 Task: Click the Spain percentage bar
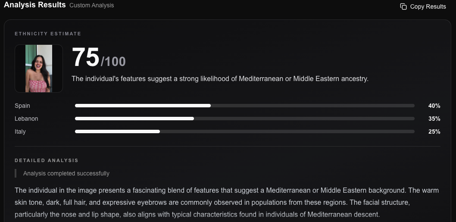tap(244, 106)
